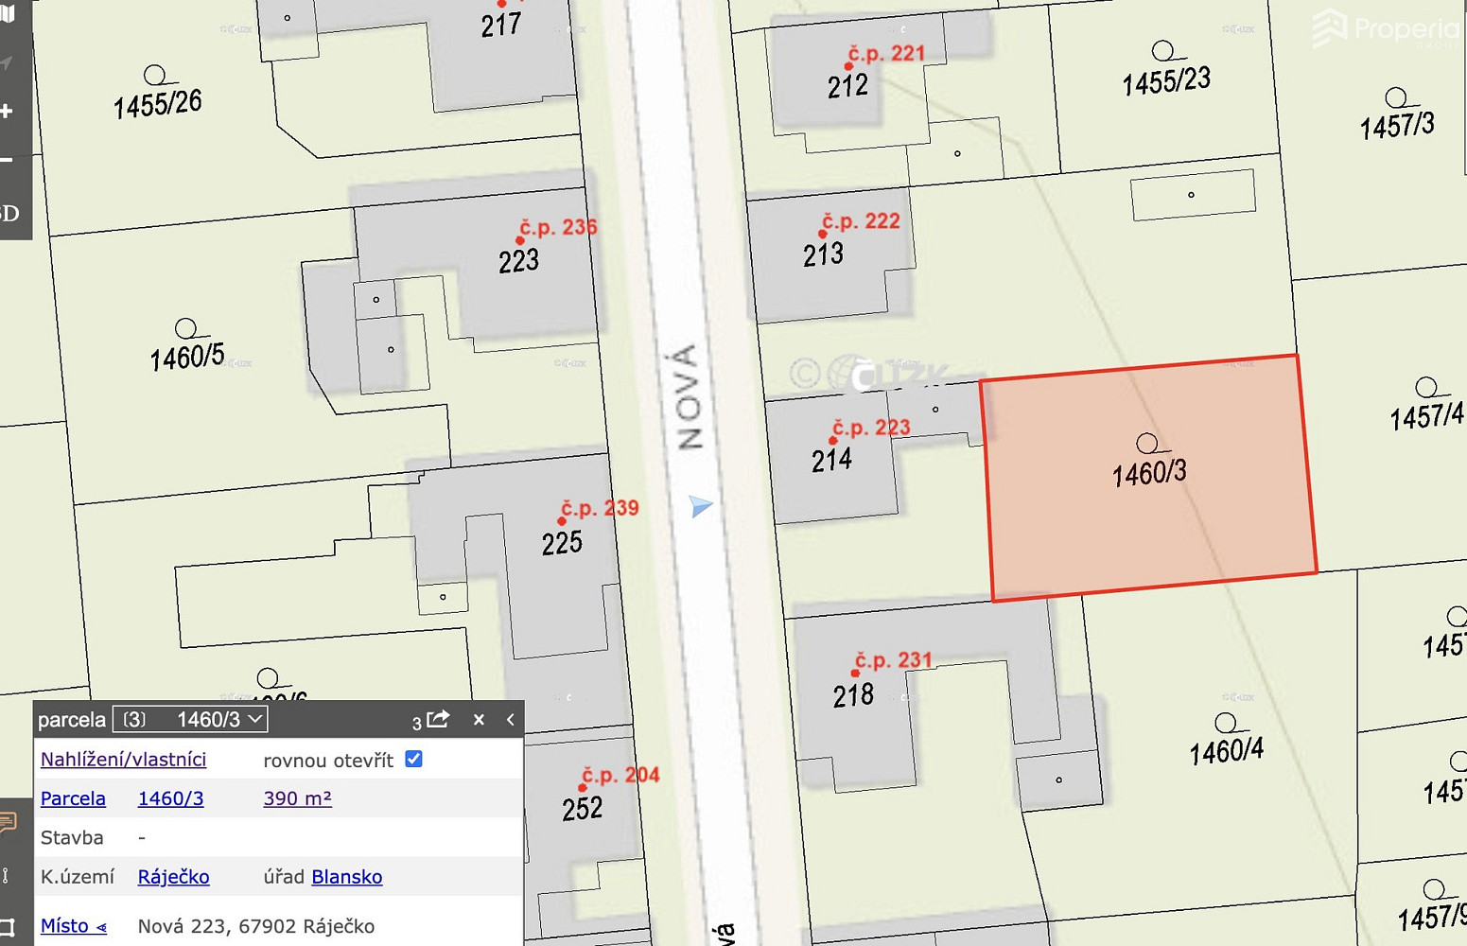Select parcel 1455/26 label
This screenshot has height=946, width=1467.
[158, 103]
